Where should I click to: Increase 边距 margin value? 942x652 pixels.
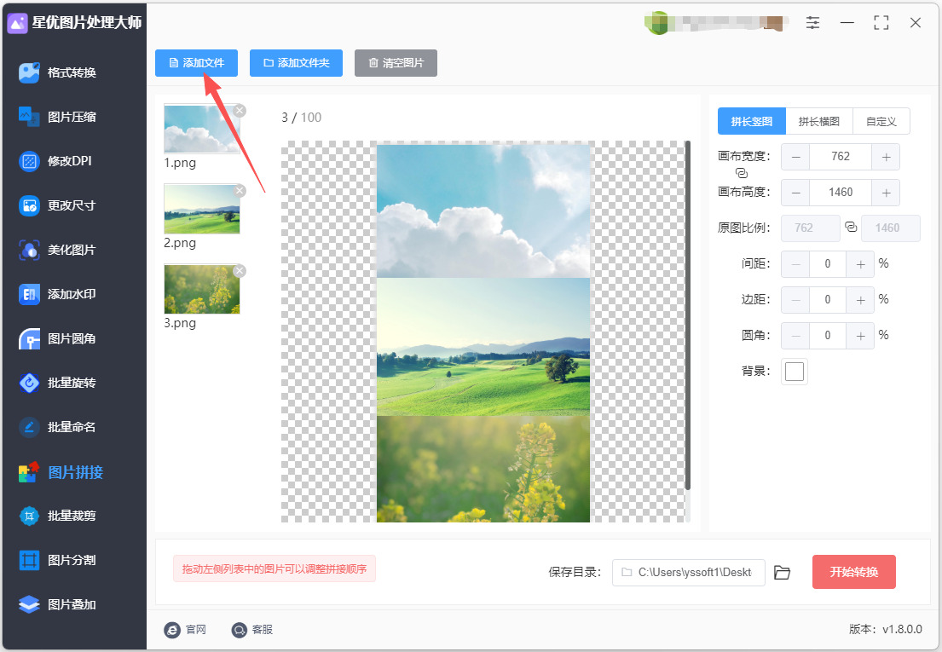tap(860, 300)
